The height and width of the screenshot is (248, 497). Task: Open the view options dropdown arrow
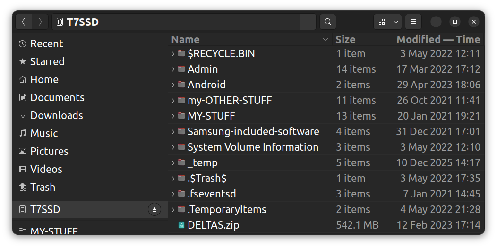(x=396, y=22)
